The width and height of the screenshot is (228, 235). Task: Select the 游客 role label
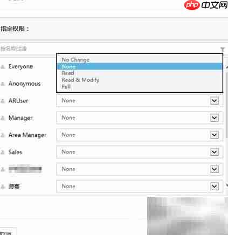[14, 186]
